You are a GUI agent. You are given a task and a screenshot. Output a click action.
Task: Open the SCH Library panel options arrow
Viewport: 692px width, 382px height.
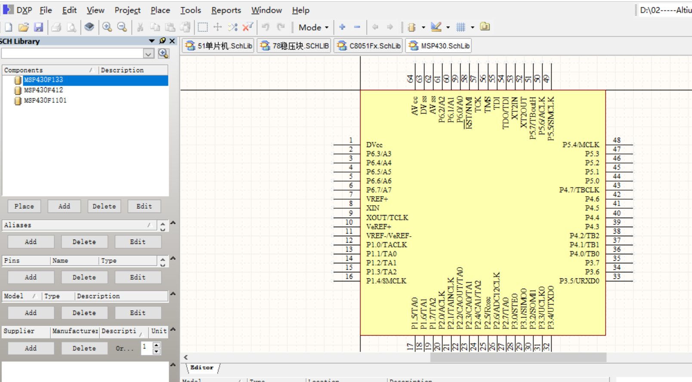pos(151,41)
